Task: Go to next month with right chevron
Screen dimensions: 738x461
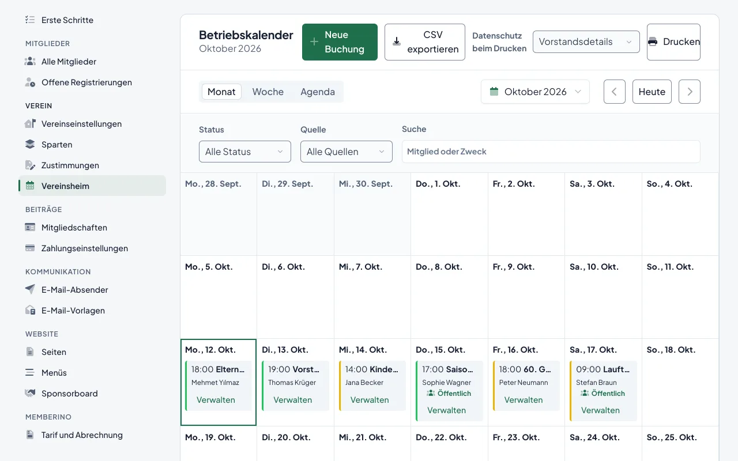Action: (x=690, y=92)
